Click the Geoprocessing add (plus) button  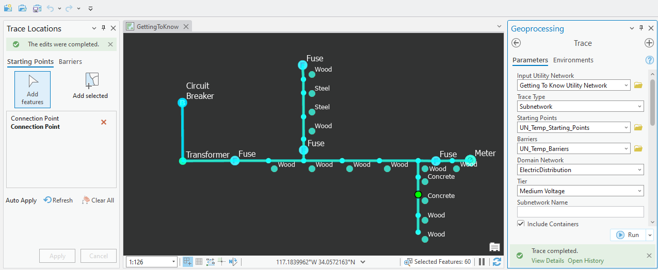click(649, 43)
